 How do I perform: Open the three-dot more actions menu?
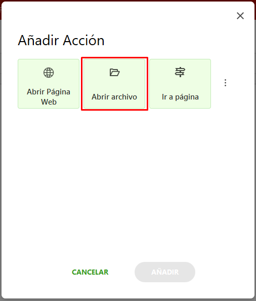[x=225, y=83]
